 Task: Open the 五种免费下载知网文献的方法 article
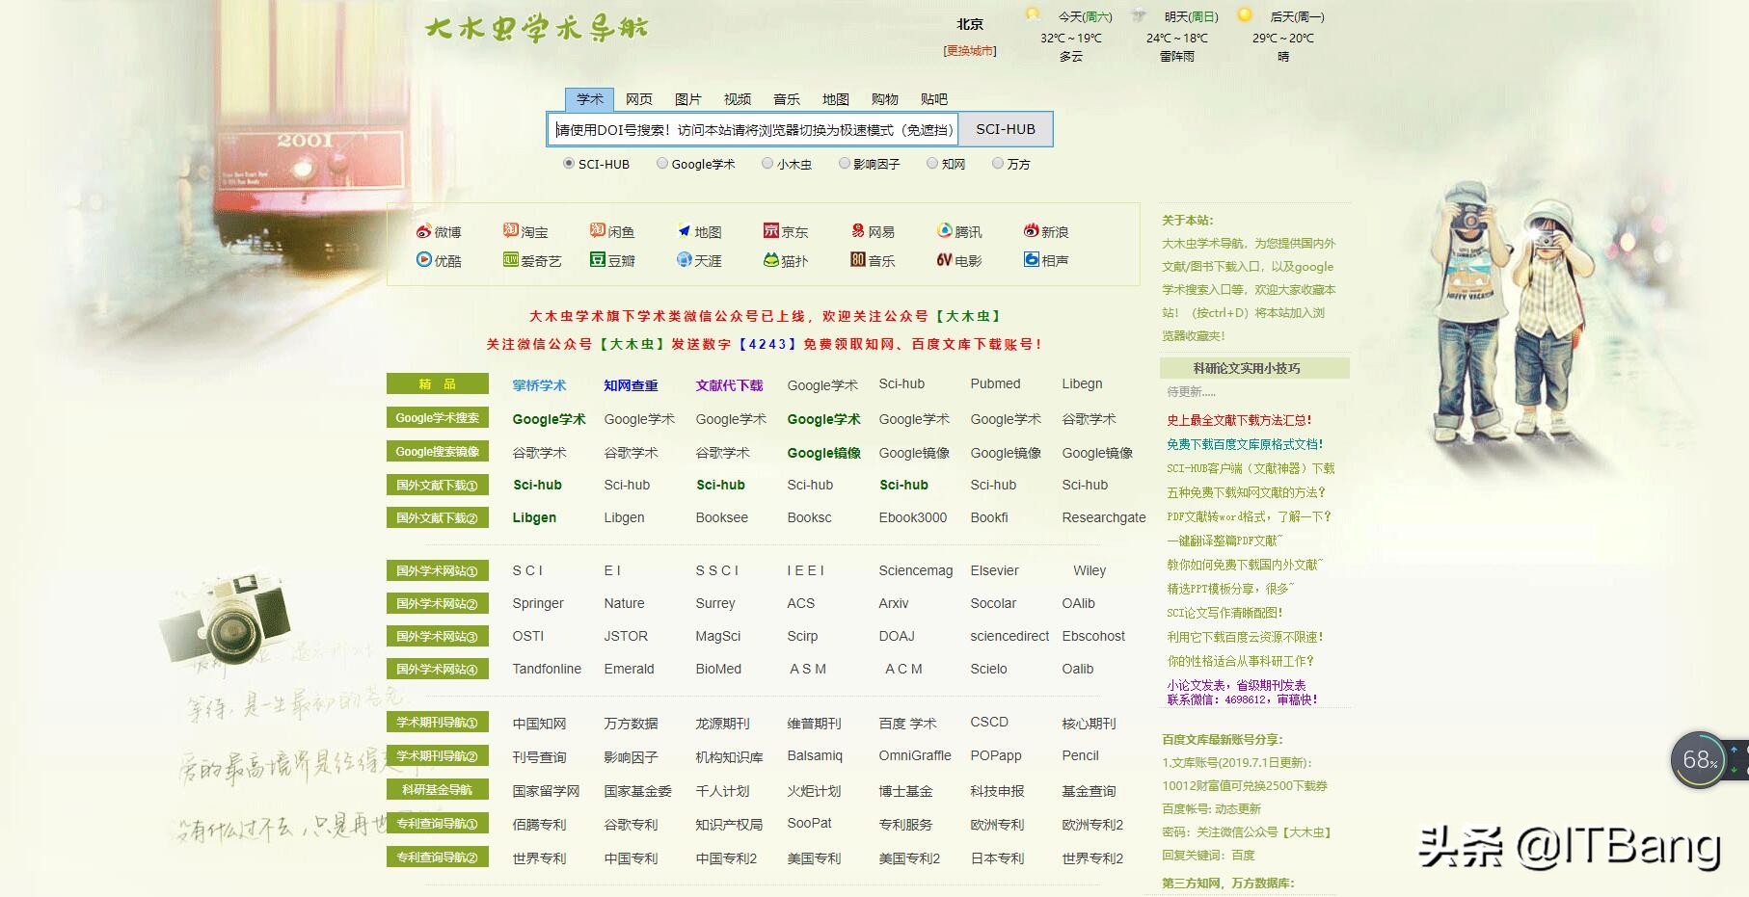(x=1246, y=492)
